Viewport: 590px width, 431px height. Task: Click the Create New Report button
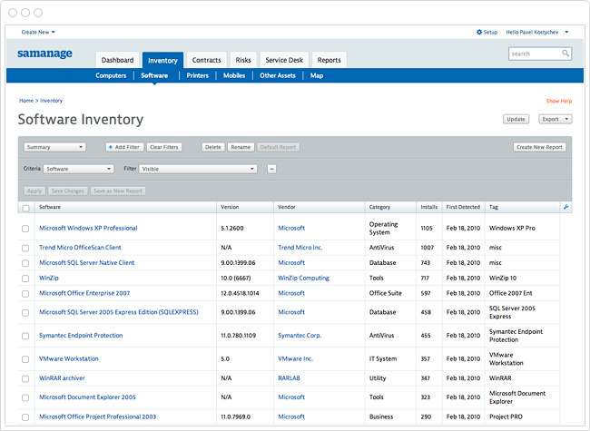(x=539, y=147)
